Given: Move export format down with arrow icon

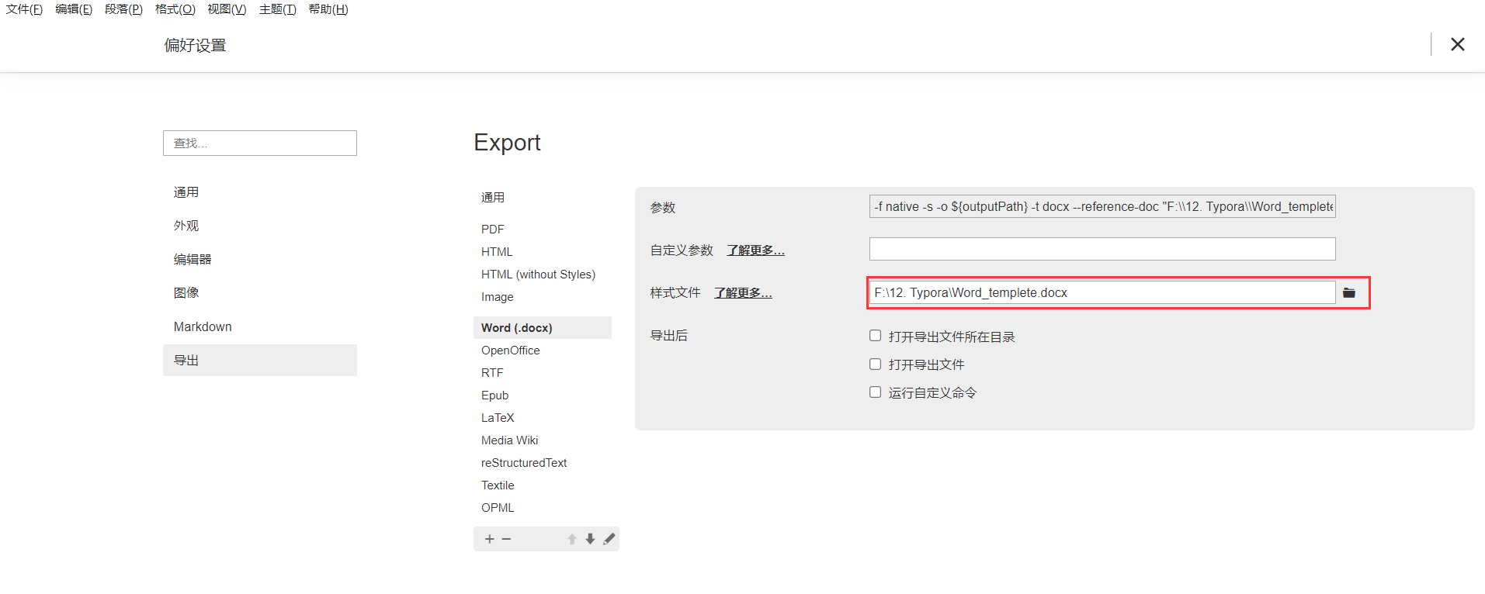Looking at the screenshot, I should 591,539.
